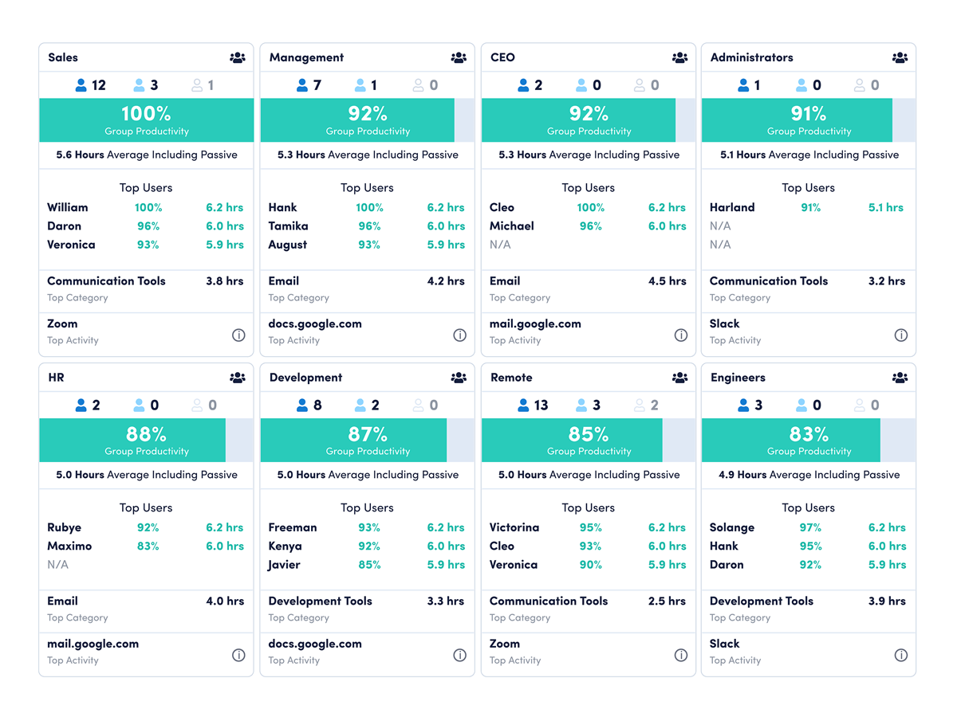The width and height of the screenshot is (957, 717).
Task: Select top user William in Sales
Action: (68, 207)
